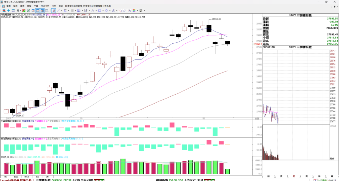Click the blue plus crosshair icon
Screen dimensions: 339x181
[x=9, y=11]
